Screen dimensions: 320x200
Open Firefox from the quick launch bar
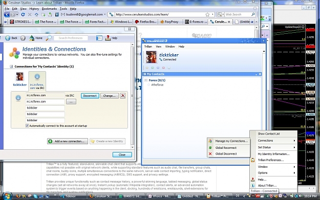tap(18, 196)
